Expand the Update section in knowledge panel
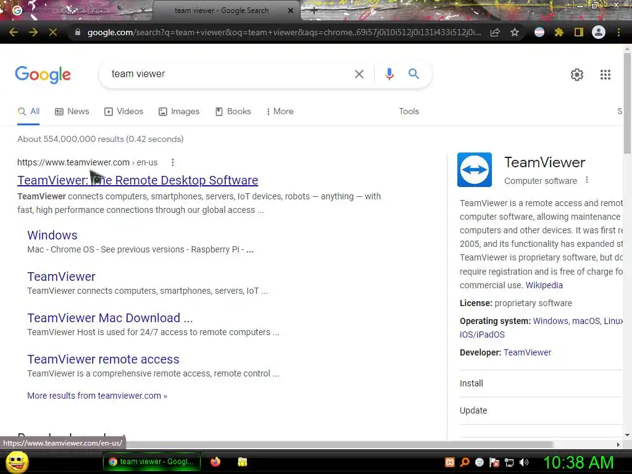This screenshot has width=632, height=474. 541,410
